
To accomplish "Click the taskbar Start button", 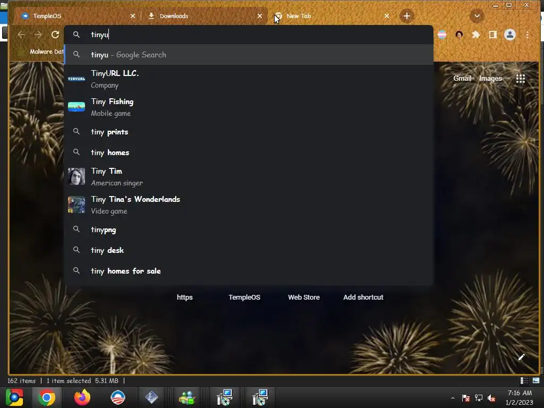I will 14,397.
